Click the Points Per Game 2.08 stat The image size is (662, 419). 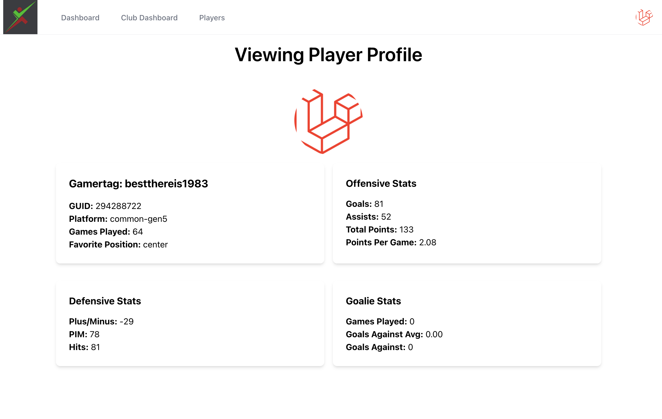tap(391, 242)
